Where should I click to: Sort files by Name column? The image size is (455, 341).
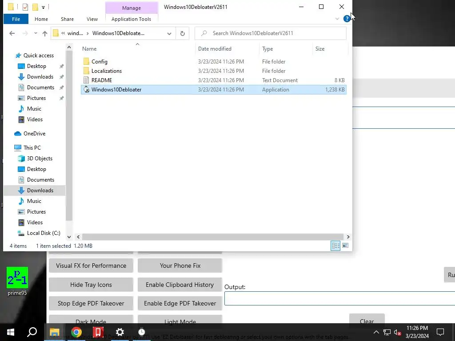point(89,49)
